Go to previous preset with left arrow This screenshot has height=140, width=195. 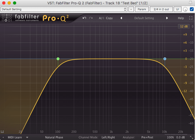pos(121,18)
